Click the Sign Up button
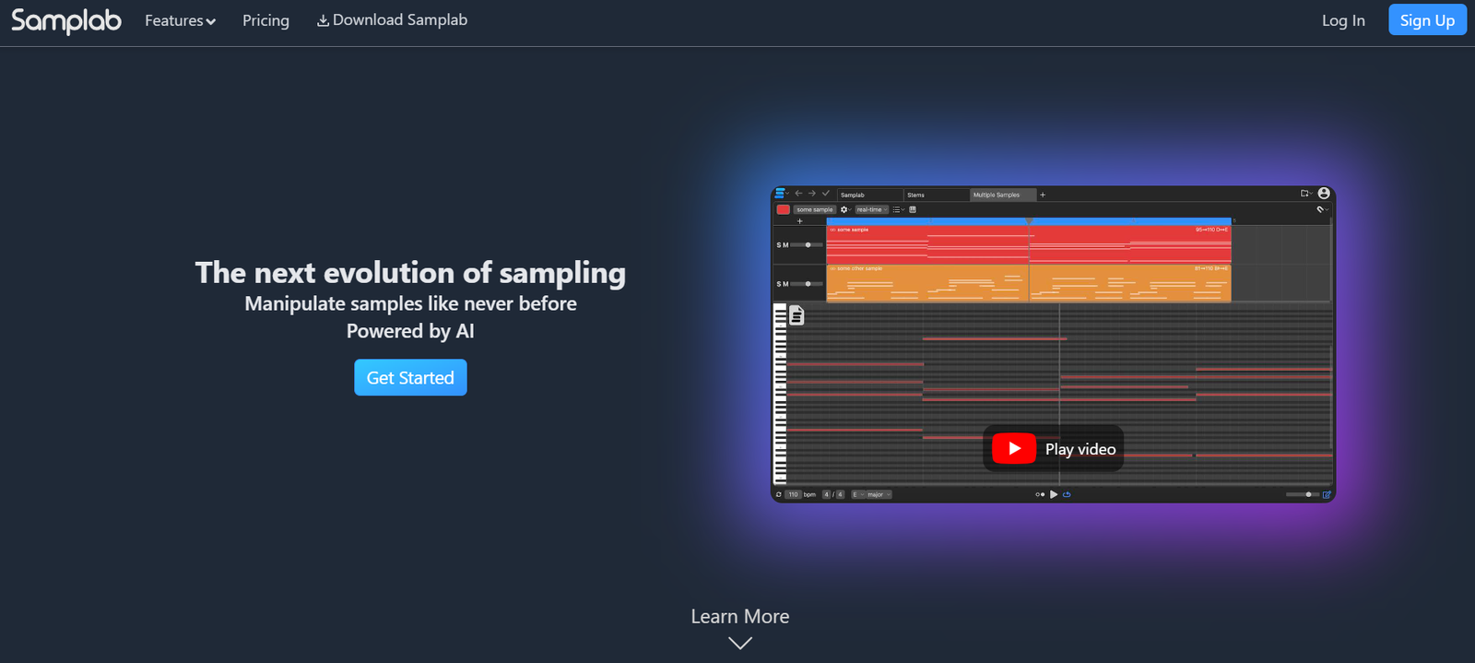 pos(1426,20)
